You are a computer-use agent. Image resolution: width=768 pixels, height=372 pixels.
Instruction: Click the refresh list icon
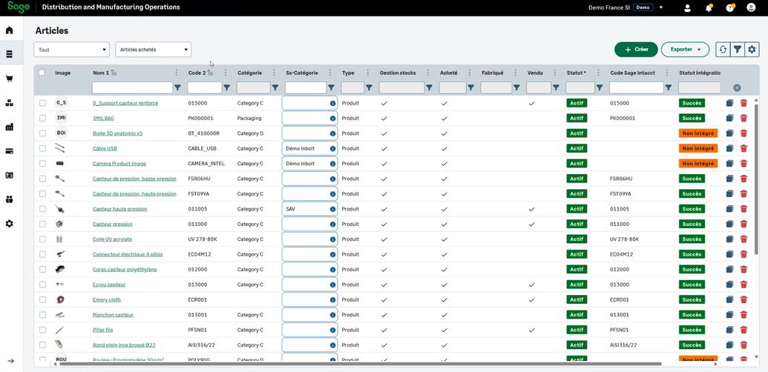pyautogui.click(x=723, y=50)
